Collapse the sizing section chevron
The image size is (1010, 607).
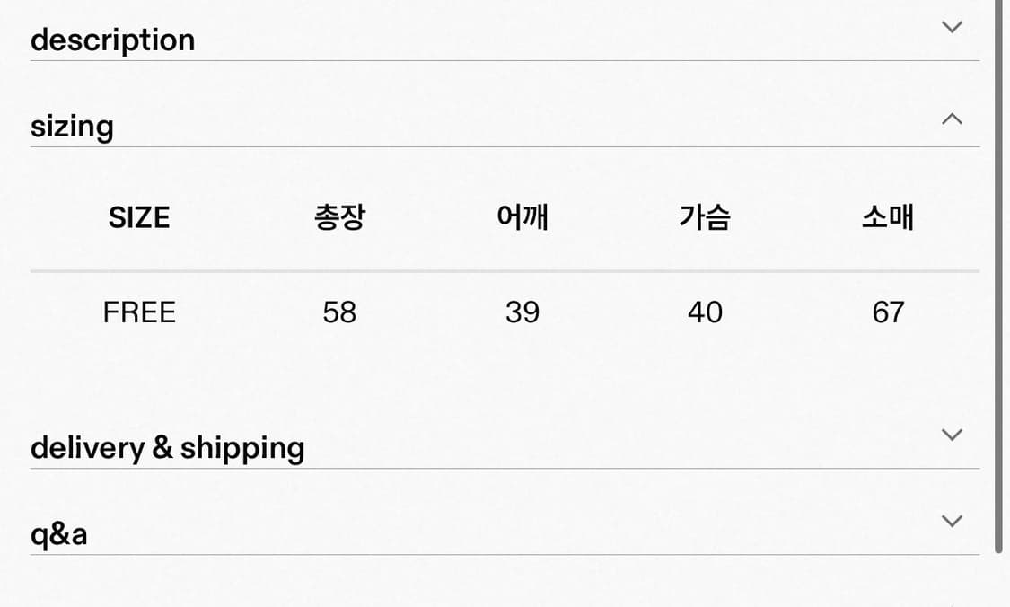coord(951,119)
